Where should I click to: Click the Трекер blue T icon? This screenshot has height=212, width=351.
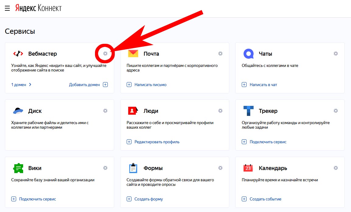[248, 111]
